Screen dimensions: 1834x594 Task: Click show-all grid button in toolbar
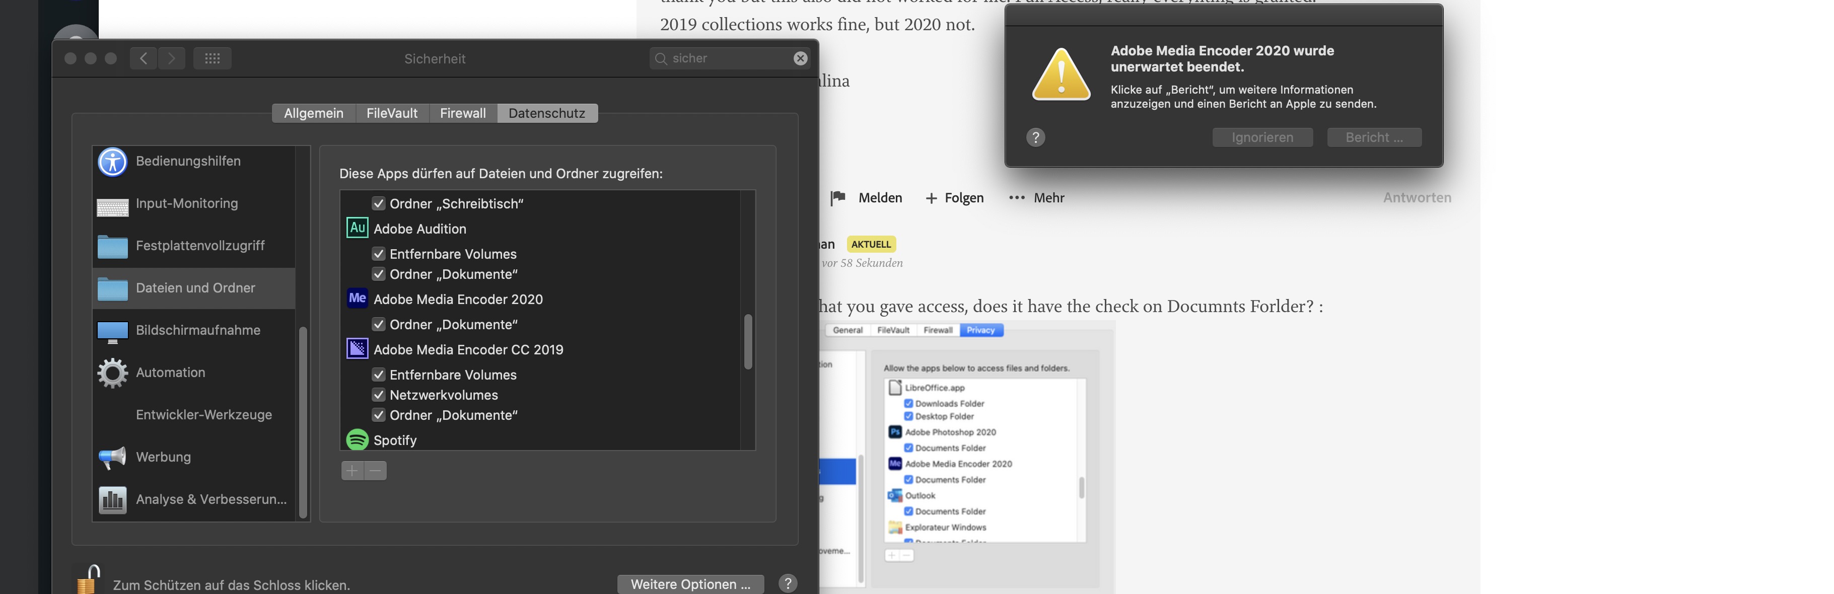tap(212, 58)
